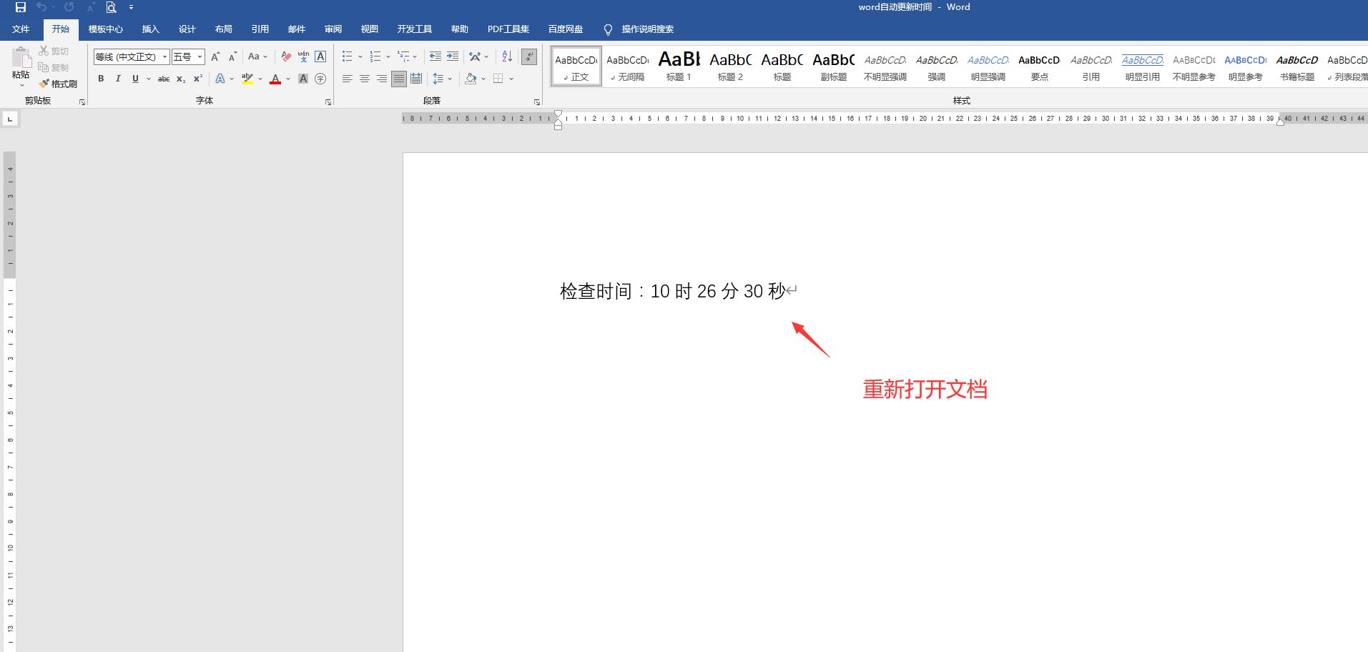Click the lightbulb Tell Me search icon

pyautogui.click(x=608, y=29)
